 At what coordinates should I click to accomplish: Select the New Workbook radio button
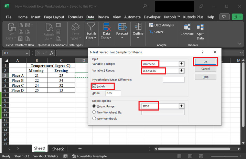94,118
